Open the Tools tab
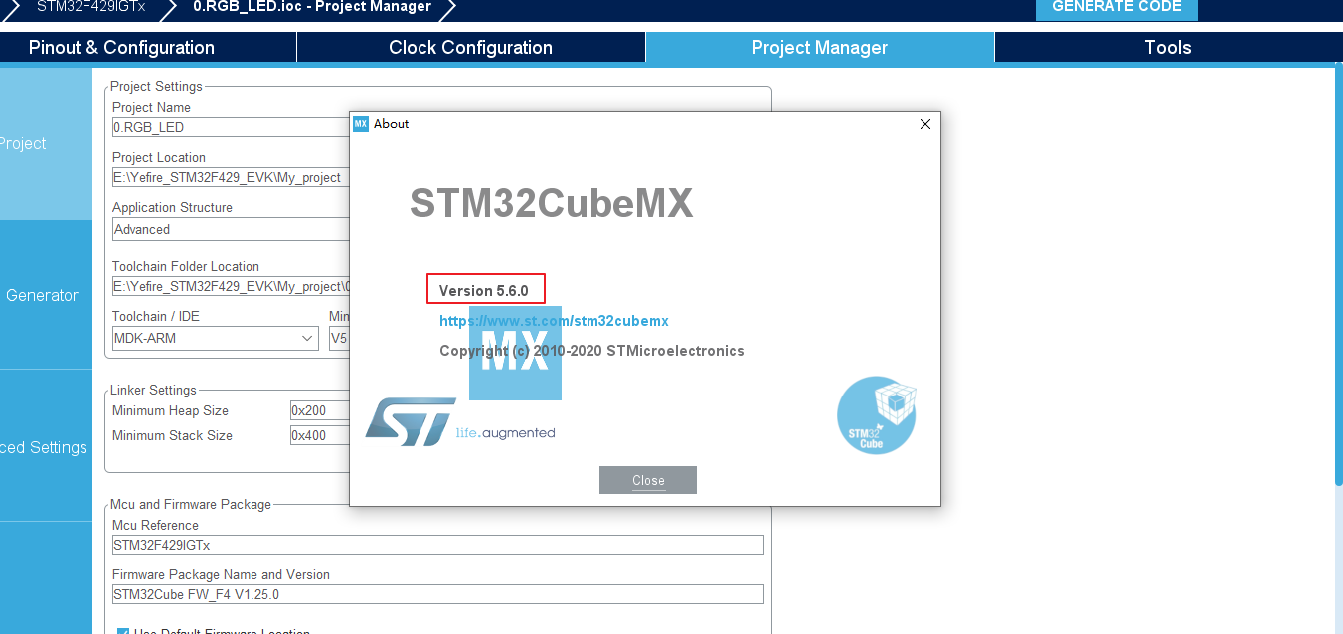This screenshot has width=1343, height=634. point(1167,47)
